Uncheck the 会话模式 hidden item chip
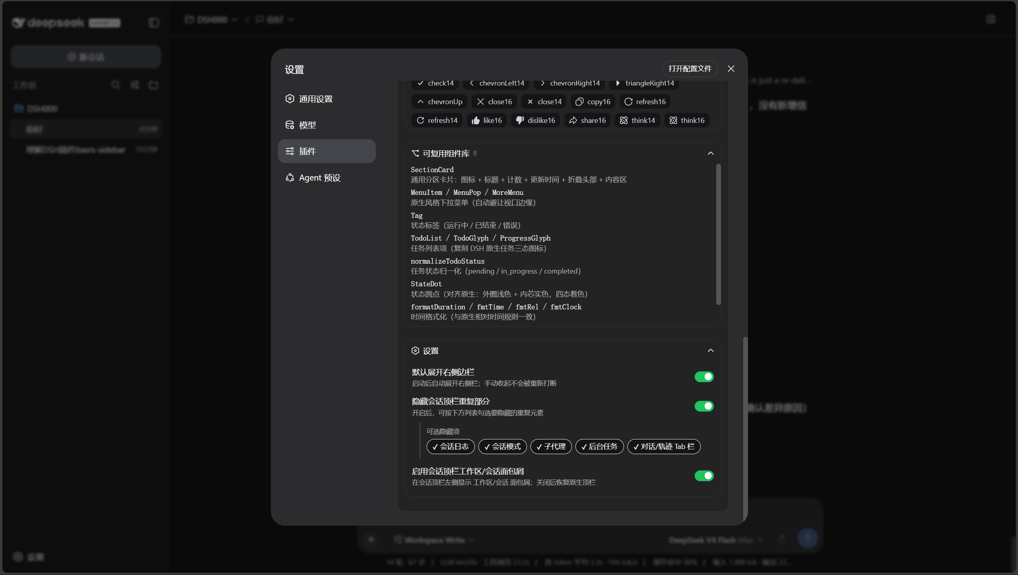The width and height of the screenshot is (1018, 575). [x=503, y=447]
